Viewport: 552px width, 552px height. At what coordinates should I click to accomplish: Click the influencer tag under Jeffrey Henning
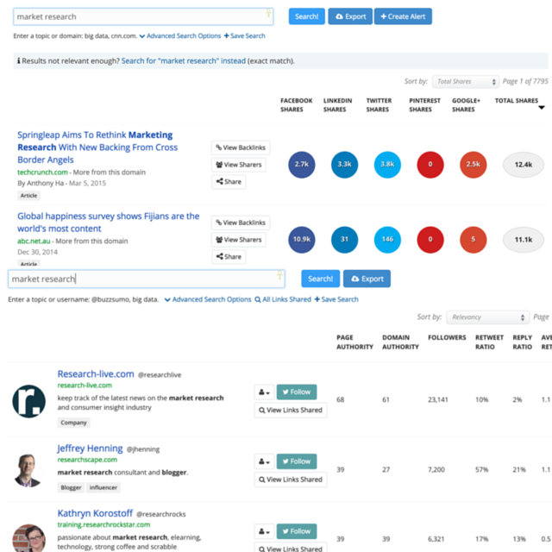coord(103,487)
